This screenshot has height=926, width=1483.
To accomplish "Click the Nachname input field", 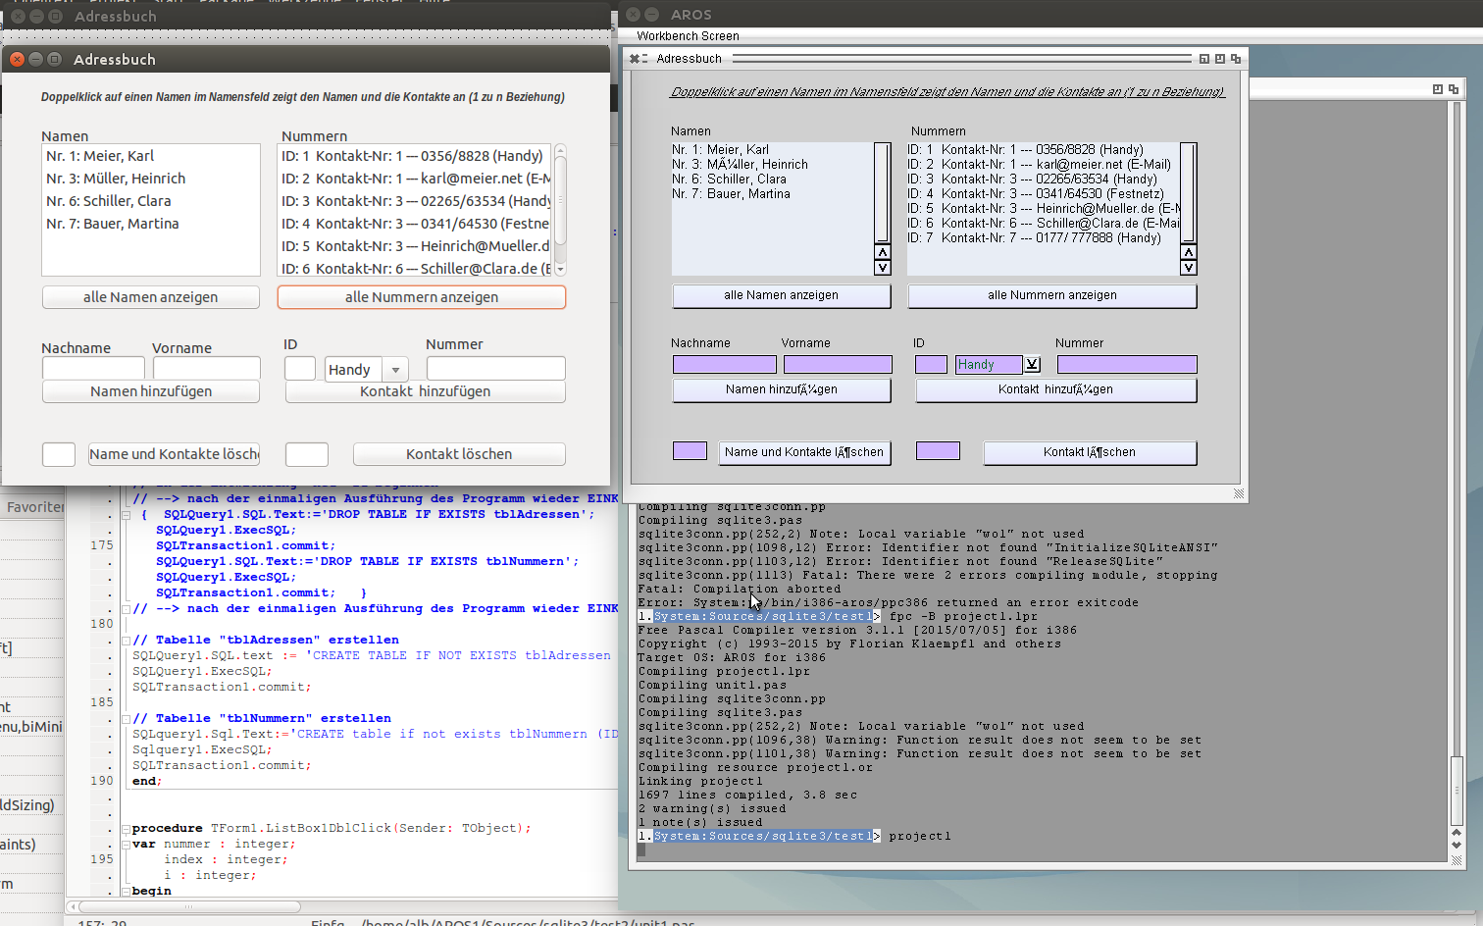I will click(93, 368).
